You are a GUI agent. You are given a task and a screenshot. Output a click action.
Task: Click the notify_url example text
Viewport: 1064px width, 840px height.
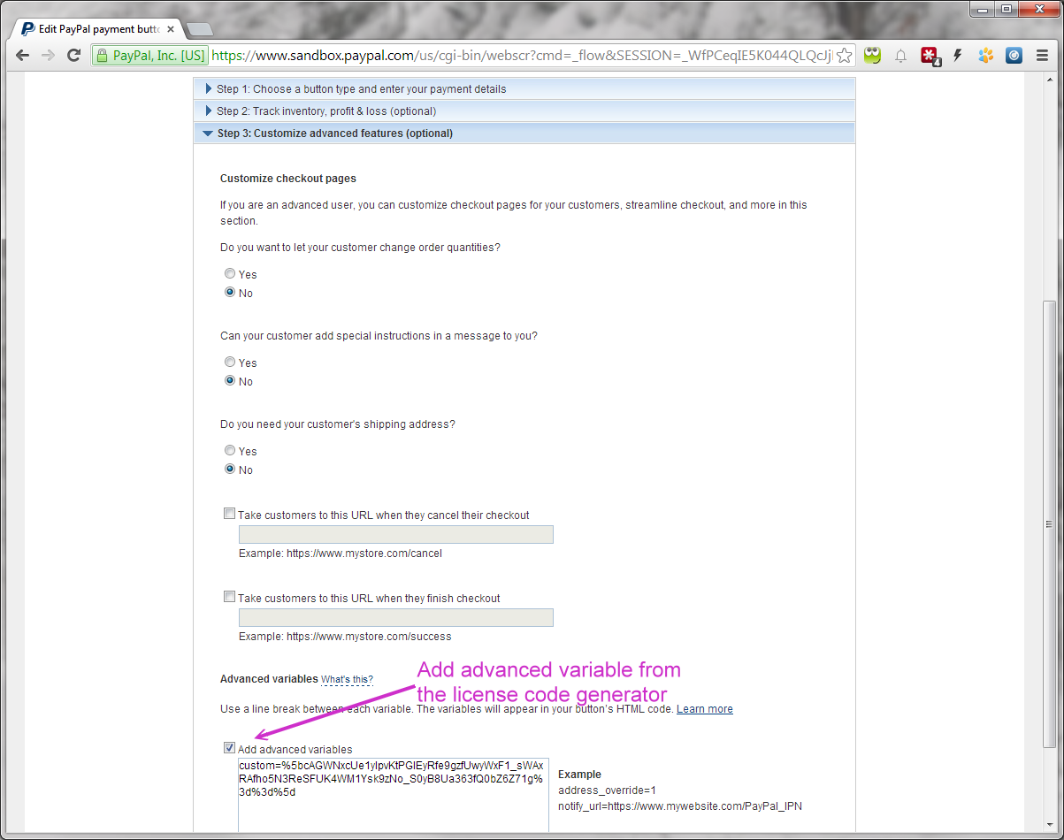(680, 806)
